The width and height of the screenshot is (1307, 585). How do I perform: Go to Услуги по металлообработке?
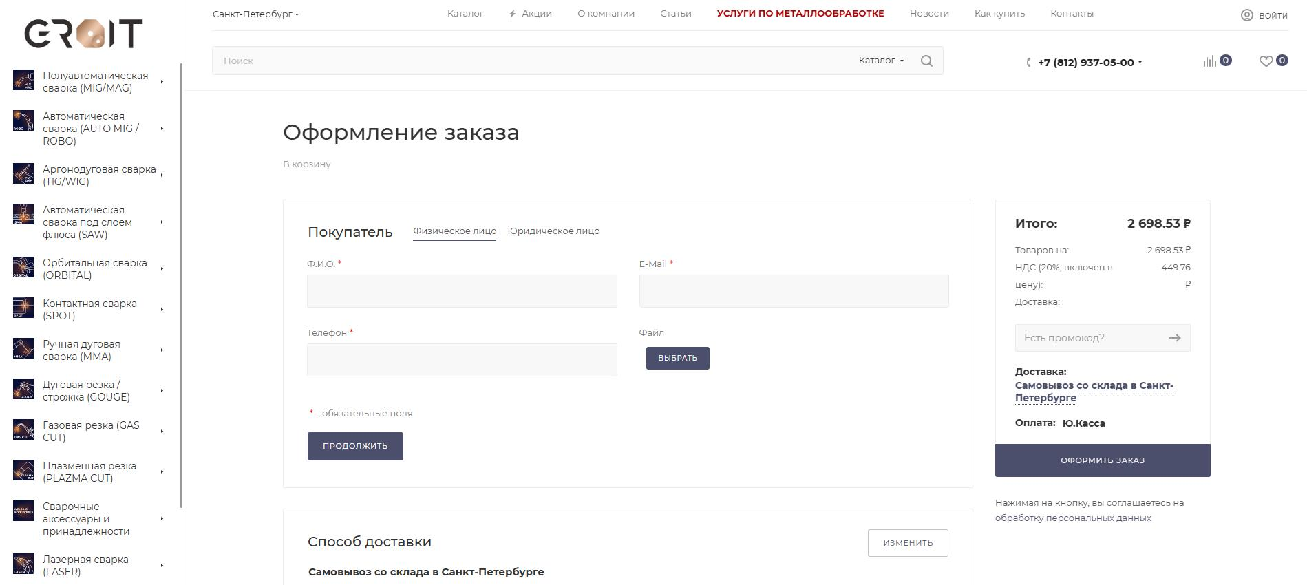[x=800, y=14]
